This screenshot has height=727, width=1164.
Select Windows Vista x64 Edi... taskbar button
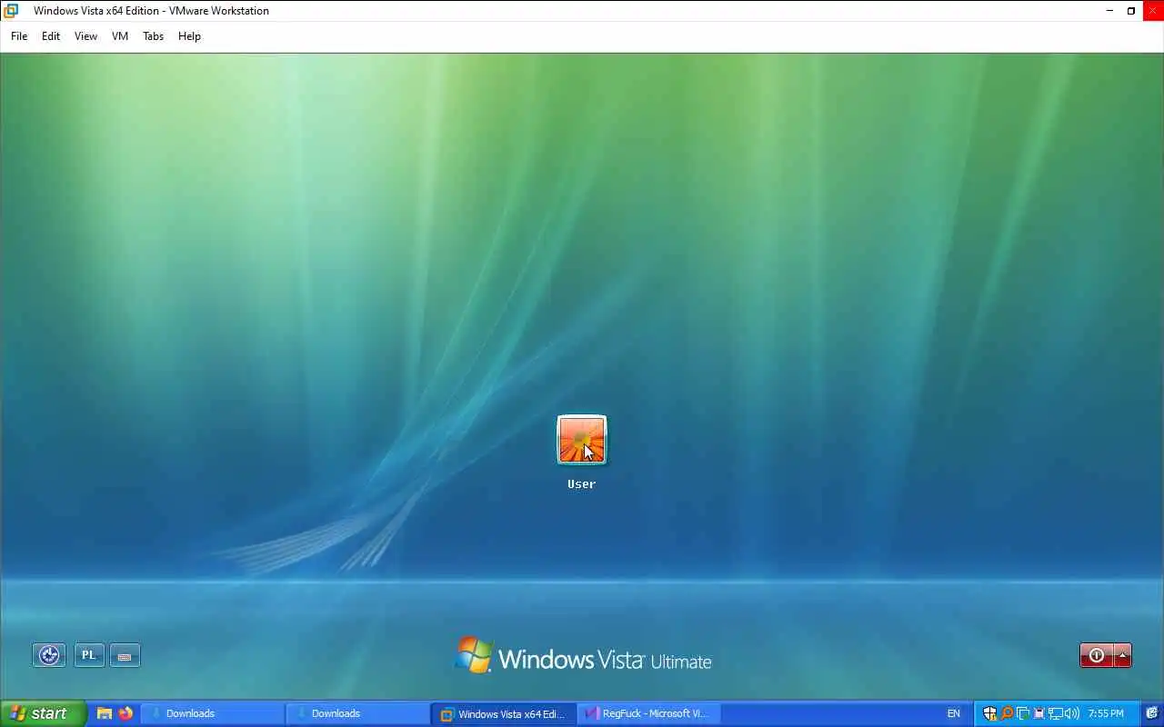click(503, 713)
